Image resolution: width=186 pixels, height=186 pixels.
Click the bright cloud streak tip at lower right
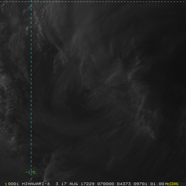click(153, 137)
